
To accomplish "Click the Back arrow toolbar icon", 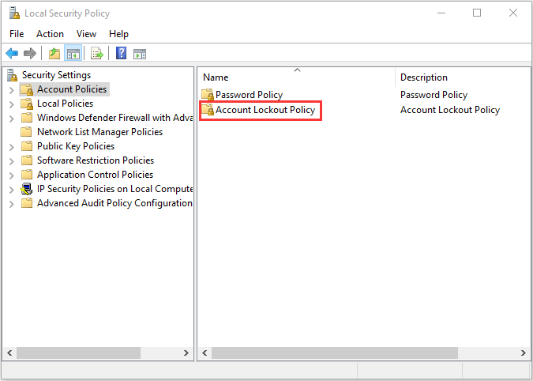I will 12,54.
